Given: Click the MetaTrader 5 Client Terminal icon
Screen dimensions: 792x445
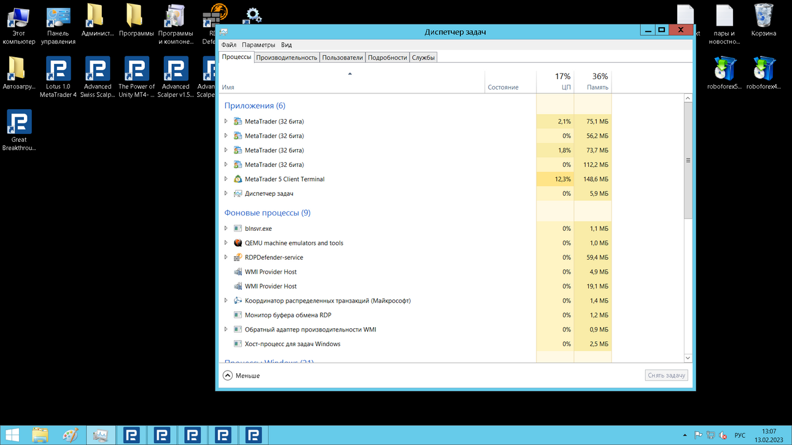Looking at the screenshot, I should point(238,179).
